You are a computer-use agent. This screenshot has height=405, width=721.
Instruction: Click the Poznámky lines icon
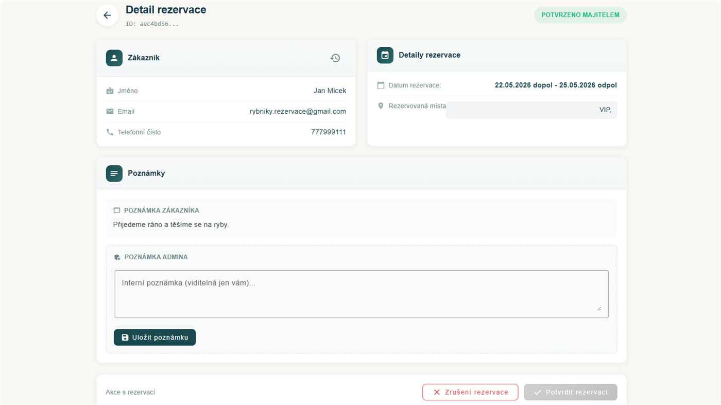[114, 173]
